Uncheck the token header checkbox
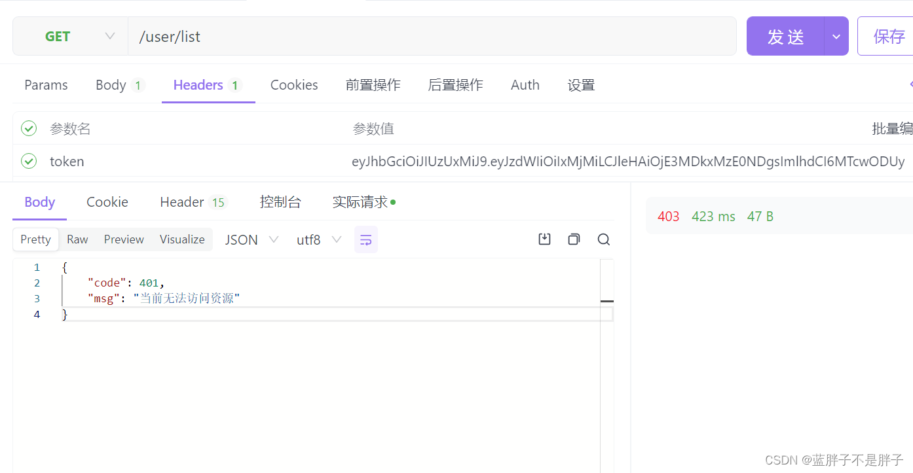Image resolution: width=913 pixels, height=473 pixels. 29,161
